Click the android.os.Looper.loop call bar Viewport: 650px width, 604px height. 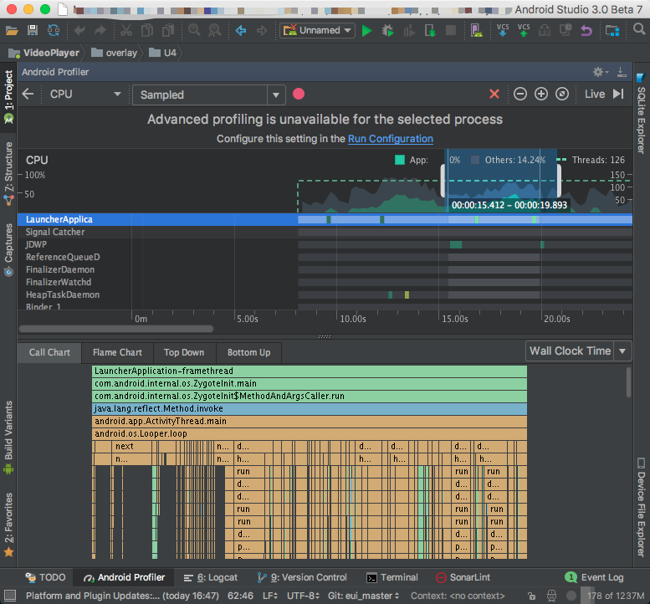[310, 433]
